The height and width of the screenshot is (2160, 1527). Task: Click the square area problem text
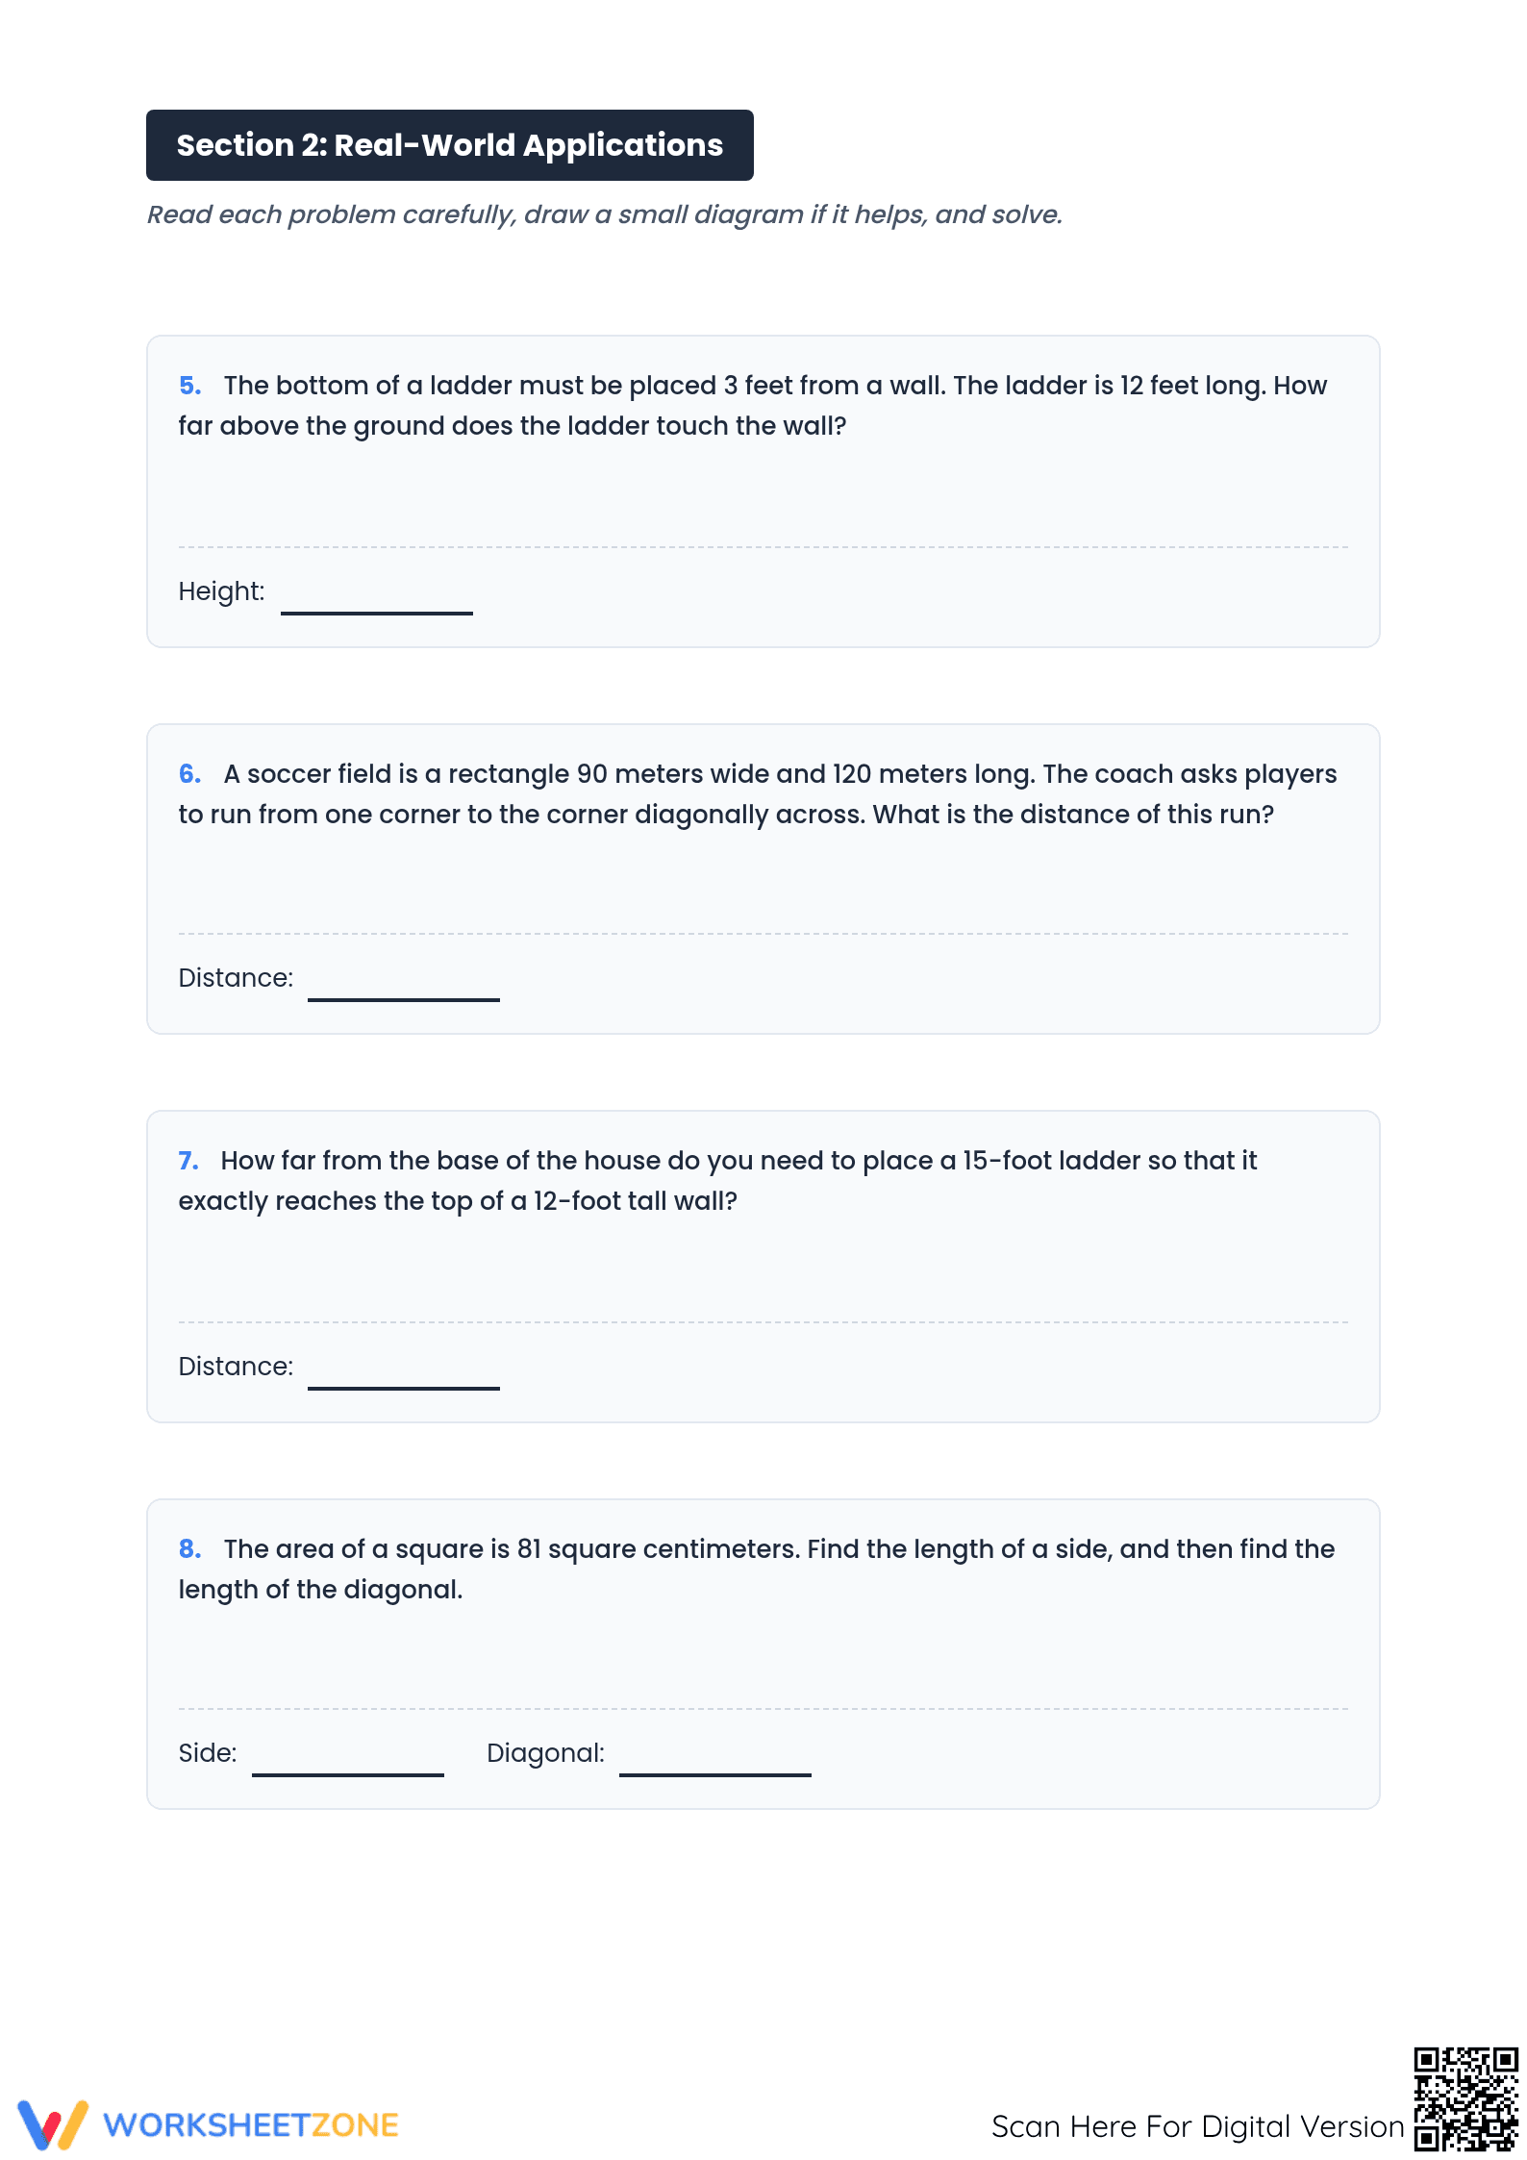(x=757, y=1570)
